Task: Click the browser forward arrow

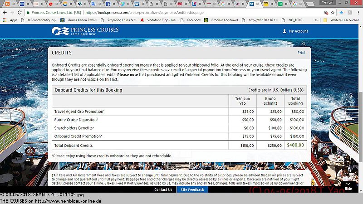Action: [12, 13]
